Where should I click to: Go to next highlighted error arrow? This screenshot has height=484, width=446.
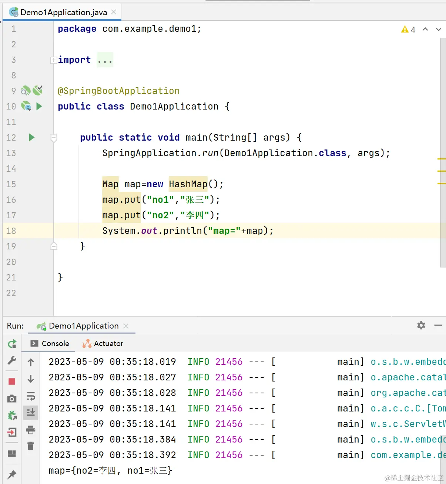tap(439, 29)
